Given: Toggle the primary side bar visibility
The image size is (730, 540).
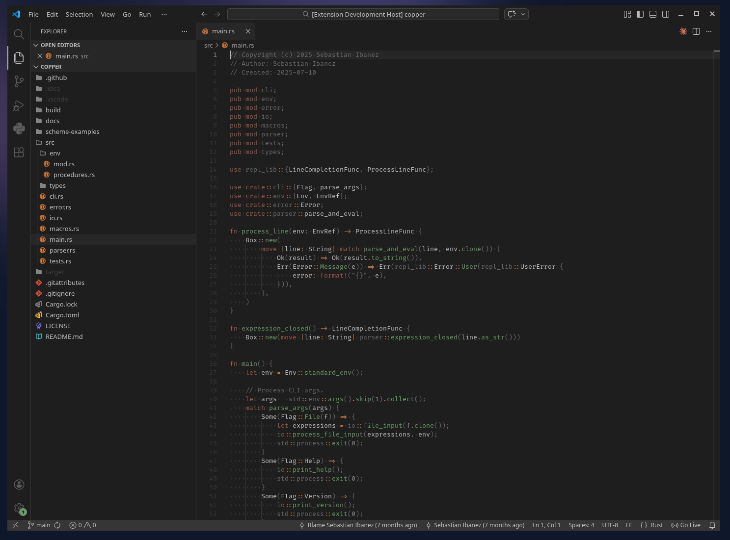Looking at the screenshot, I should point(640,14).
